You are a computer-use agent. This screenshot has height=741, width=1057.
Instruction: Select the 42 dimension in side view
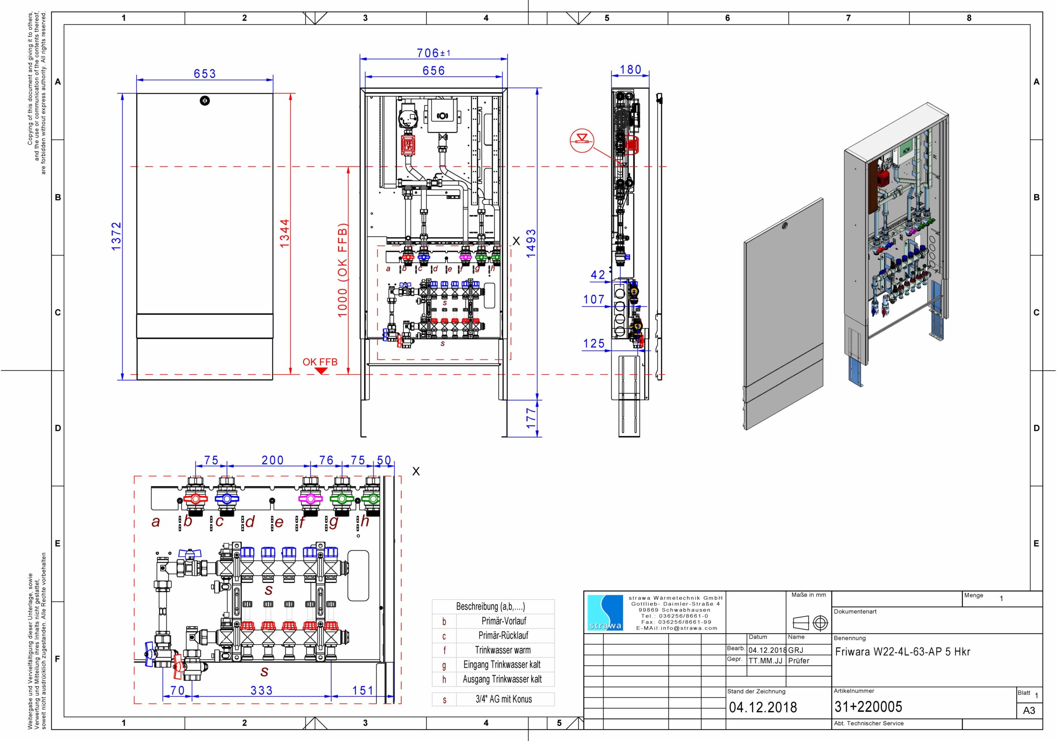598,275
